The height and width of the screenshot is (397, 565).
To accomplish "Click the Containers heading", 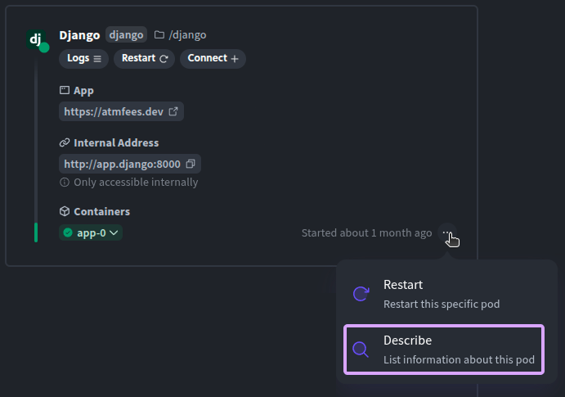I will tap(101, 211).
